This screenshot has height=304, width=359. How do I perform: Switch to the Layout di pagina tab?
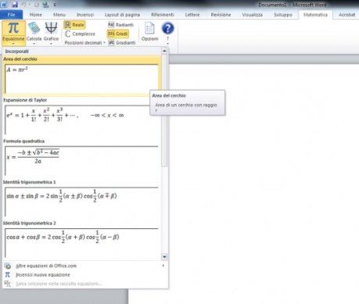pos(122,15)
